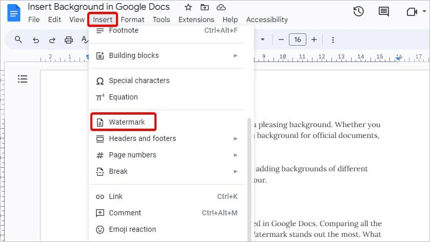Click the Break page icon
Screen dimensions: 430x242
tap(100, 172)
